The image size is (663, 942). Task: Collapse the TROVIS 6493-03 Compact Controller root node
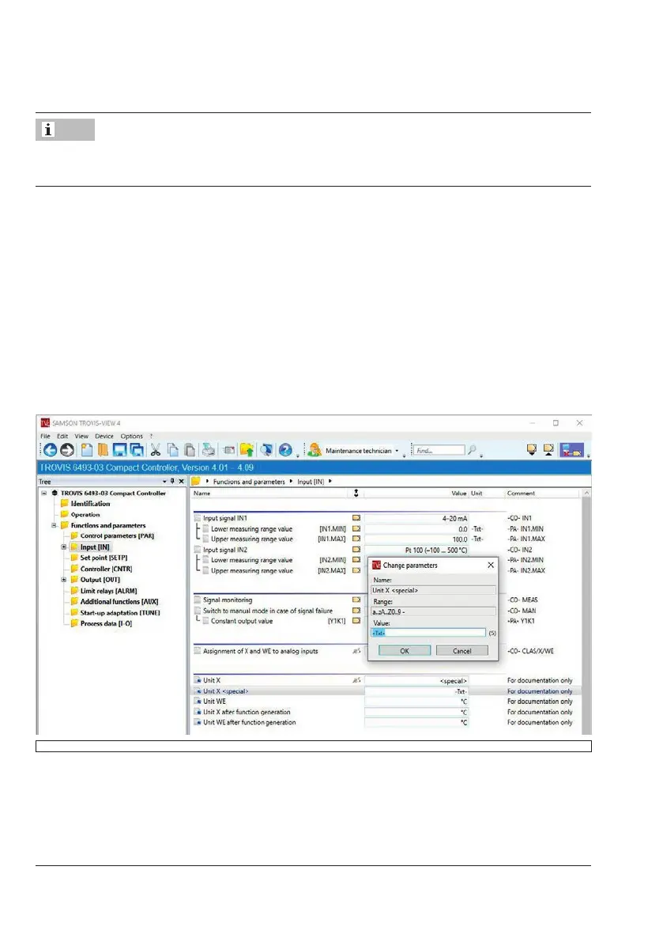[x=43, y=494]
